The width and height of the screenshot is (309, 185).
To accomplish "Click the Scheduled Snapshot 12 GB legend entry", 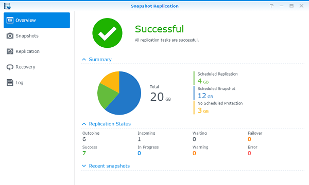I will [216, 93].
